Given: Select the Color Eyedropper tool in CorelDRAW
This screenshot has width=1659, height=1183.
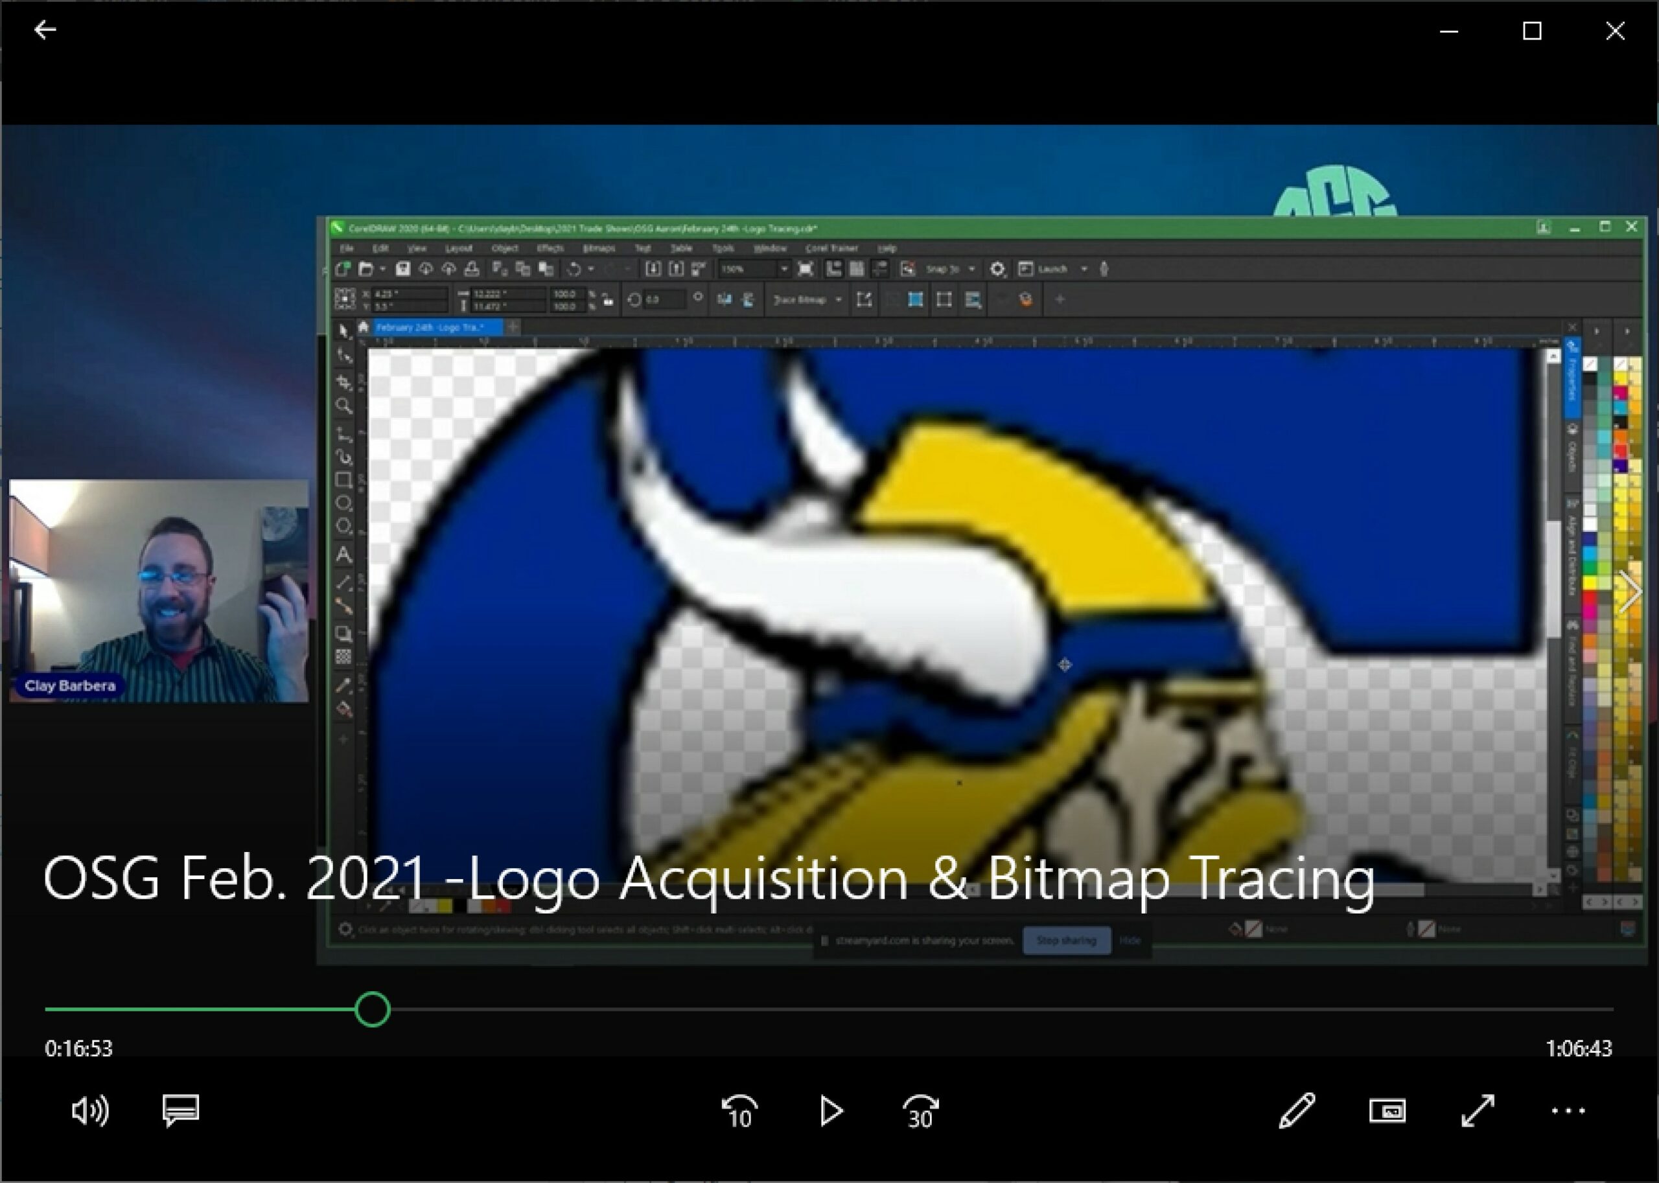Looking at the screenshot, I should pos(344,685).
